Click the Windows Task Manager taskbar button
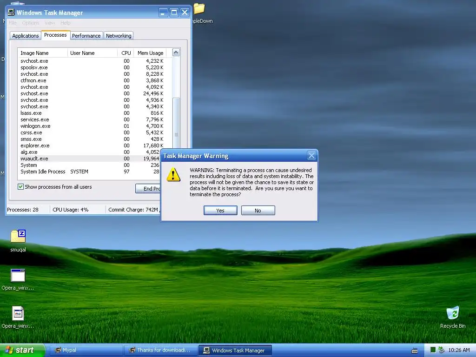476x357 pixels. pos(235,350)
